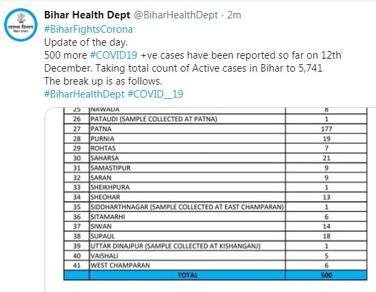Click the SIDDHARTHNAGAR sample collected row
The width and height of the screenshot is (376, 292).
click(x=216, y=207)
